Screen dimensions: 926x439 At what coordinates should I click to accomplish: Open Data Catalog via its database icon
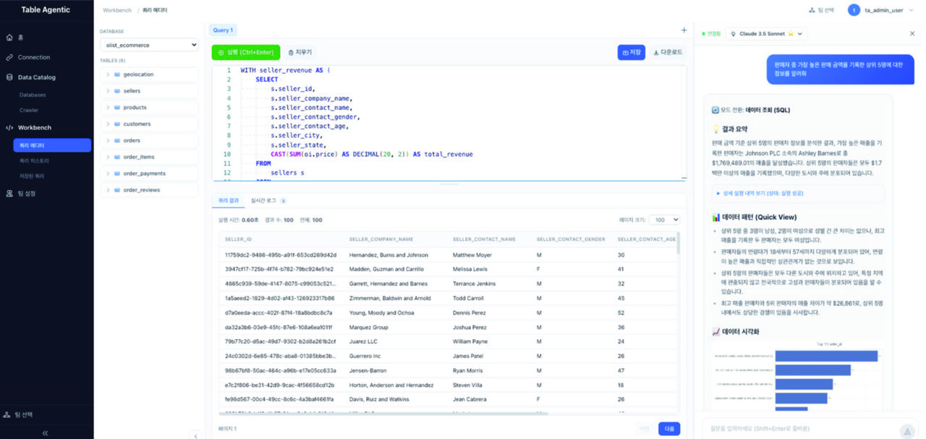point(9,77)
